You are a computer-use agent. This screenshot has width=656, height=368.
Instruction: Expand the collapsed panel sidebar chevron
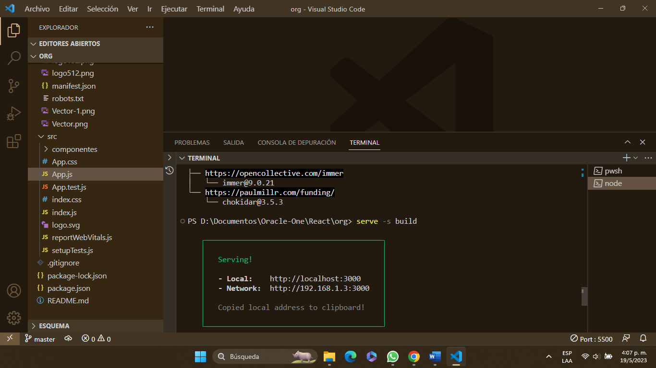(x=169, y=157)
